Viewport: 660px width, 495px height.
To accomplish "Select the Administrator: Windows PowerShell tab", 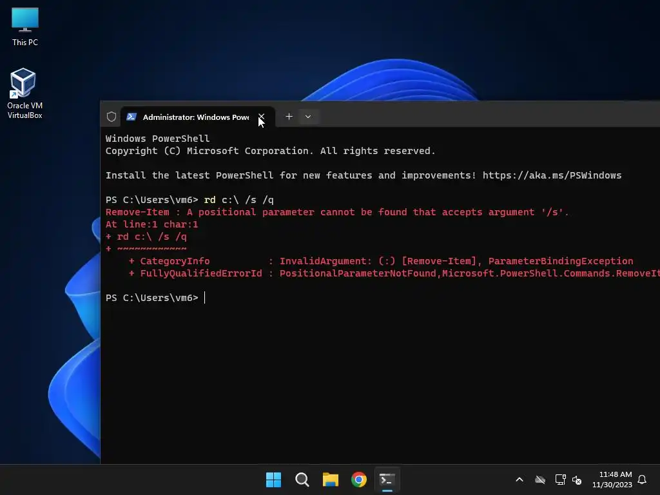I will (198, 117).
